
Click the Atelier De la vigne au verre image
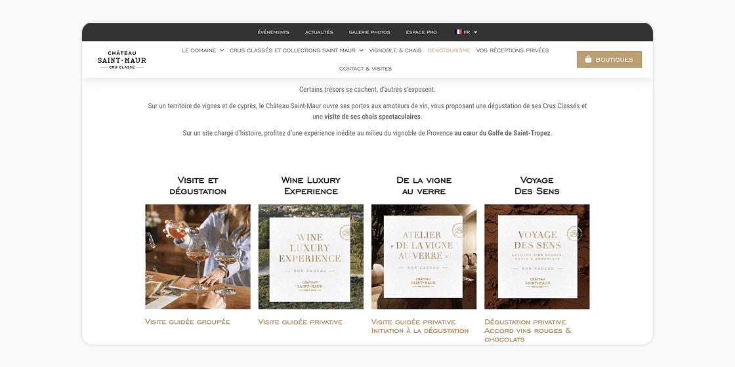pos(424,256)
